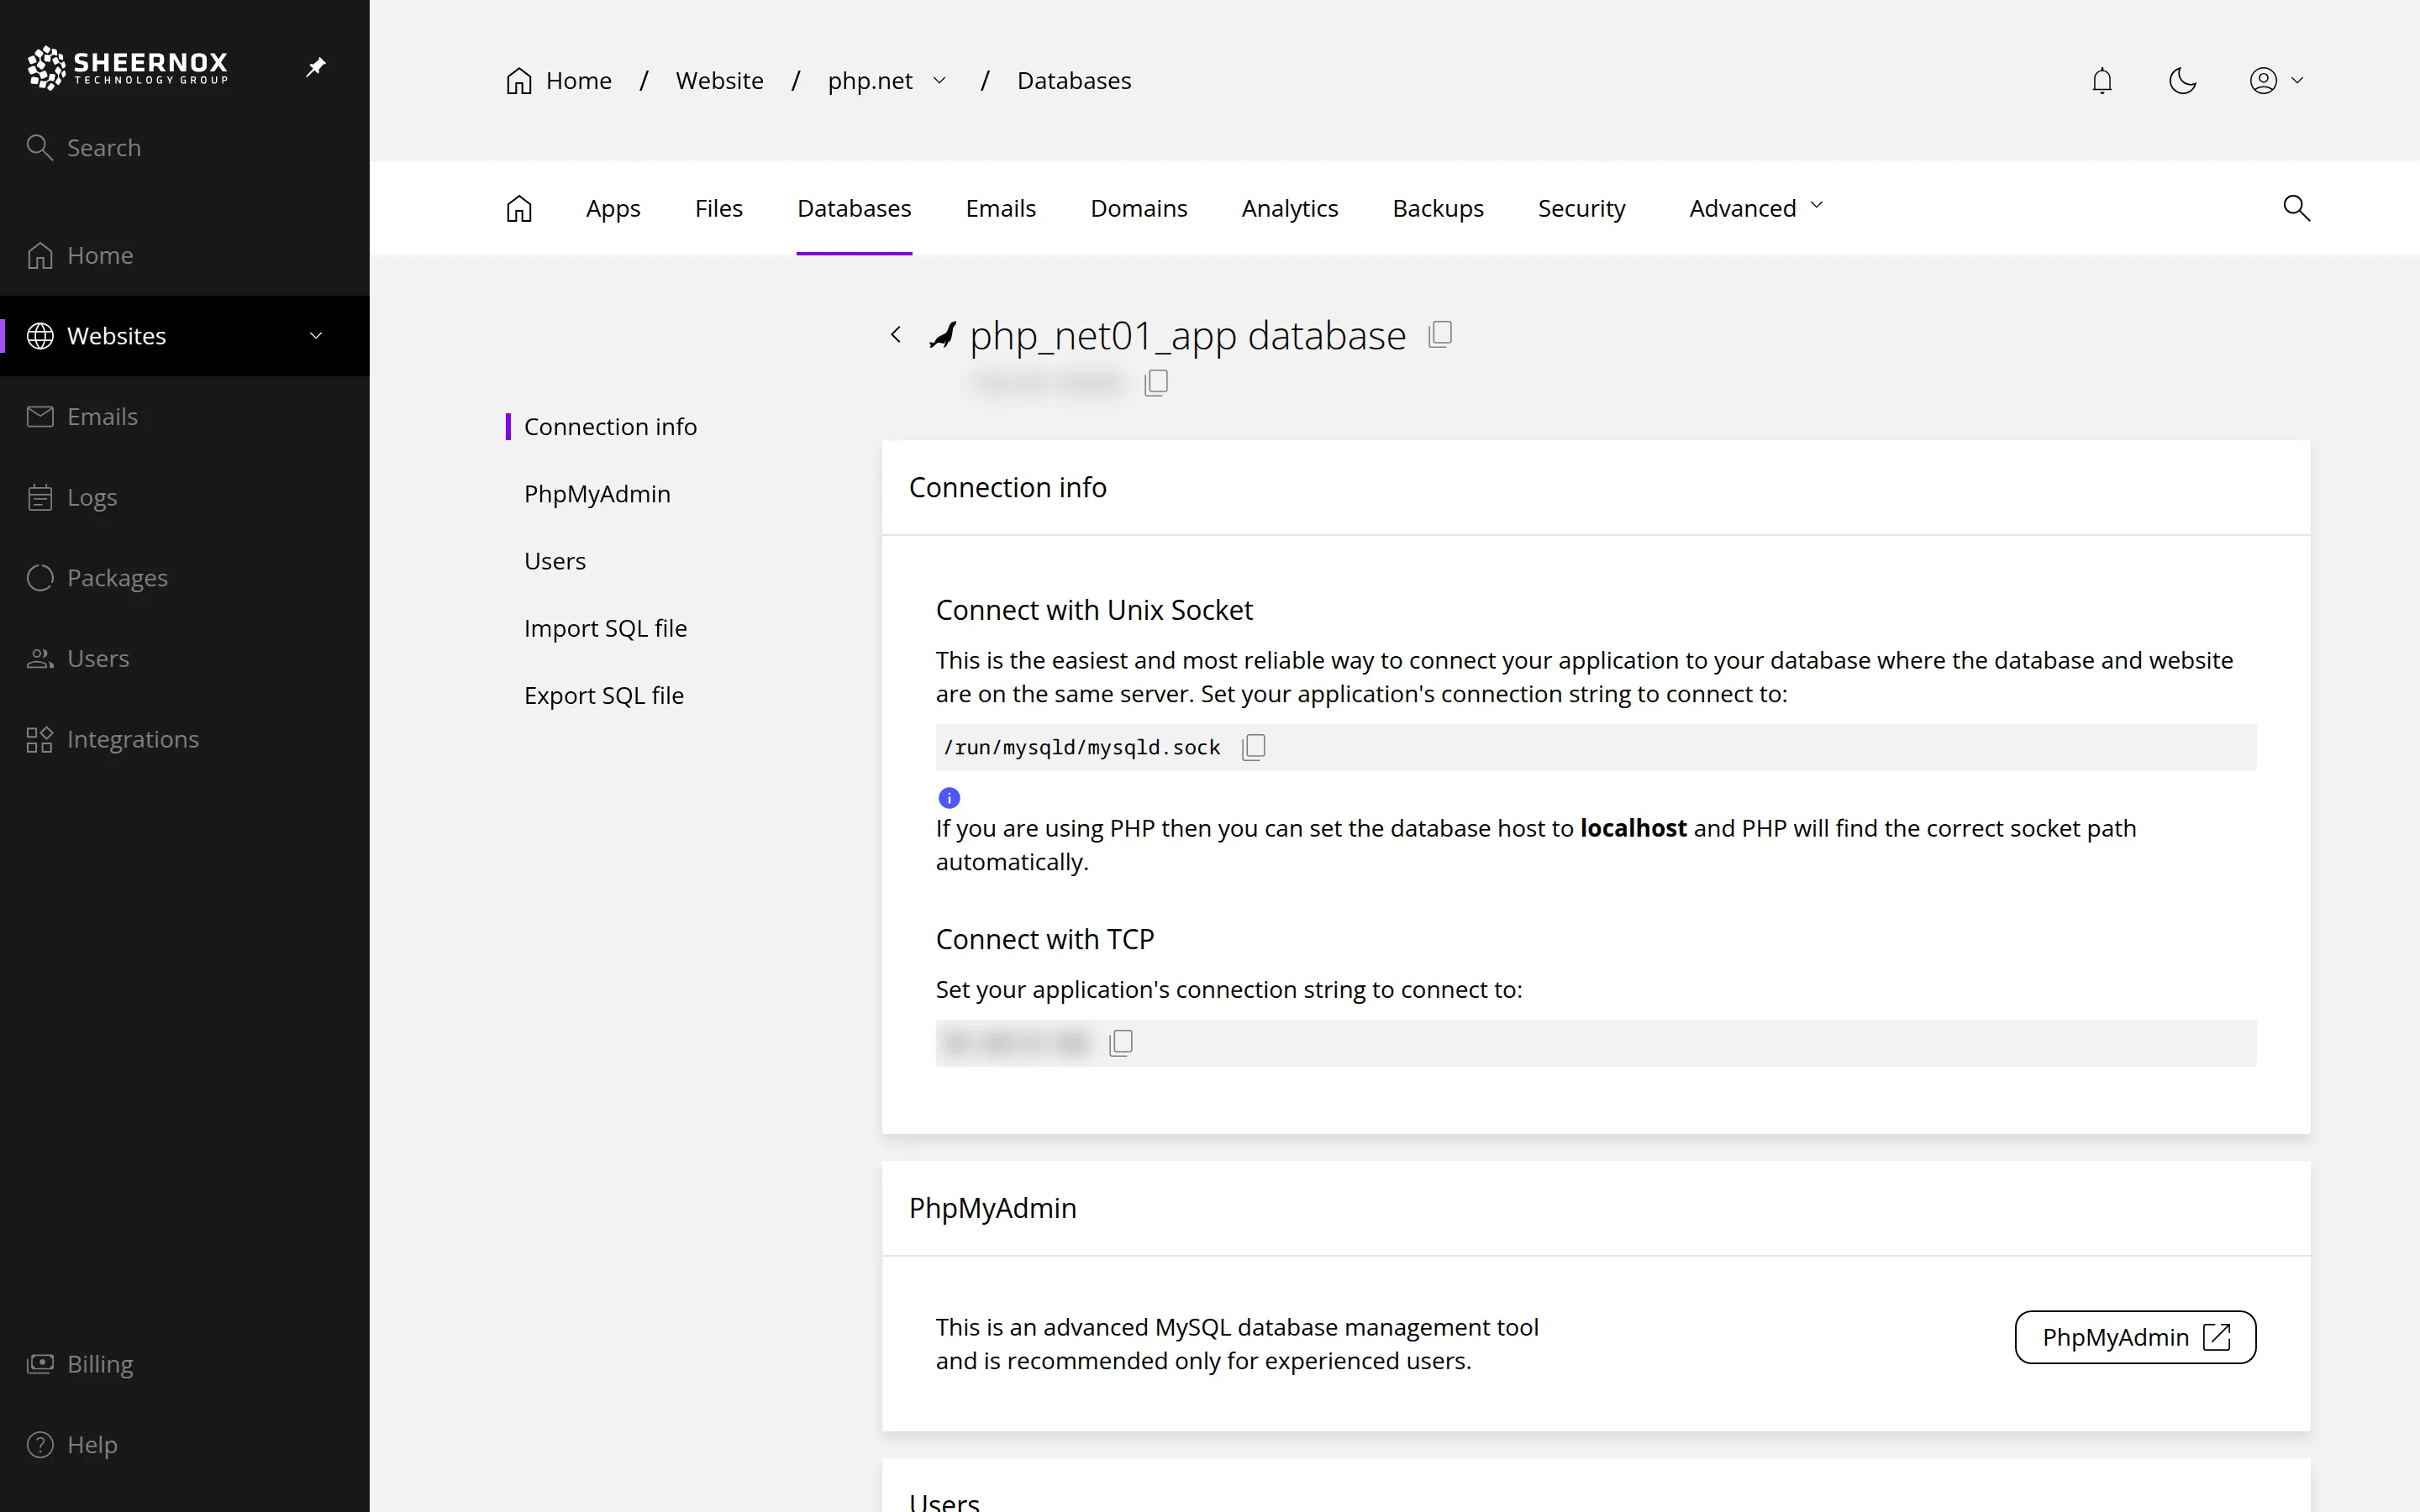The height and width of the screenshot is (1512, 2420).
Task: Expand the Advanced dropdown tab
Action: [1756, 208]
